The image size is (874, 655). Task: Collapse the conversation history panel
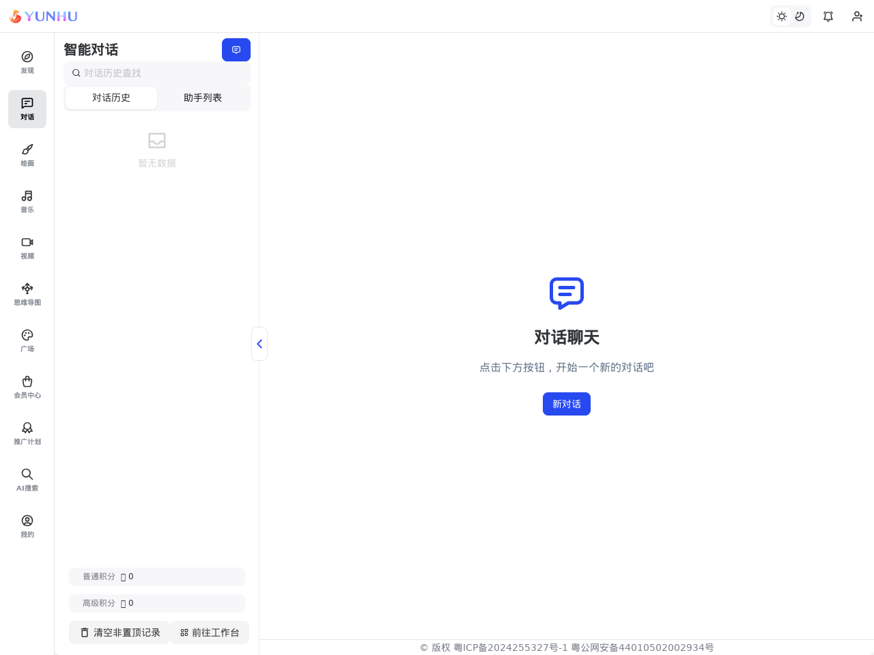coord(259,343)
